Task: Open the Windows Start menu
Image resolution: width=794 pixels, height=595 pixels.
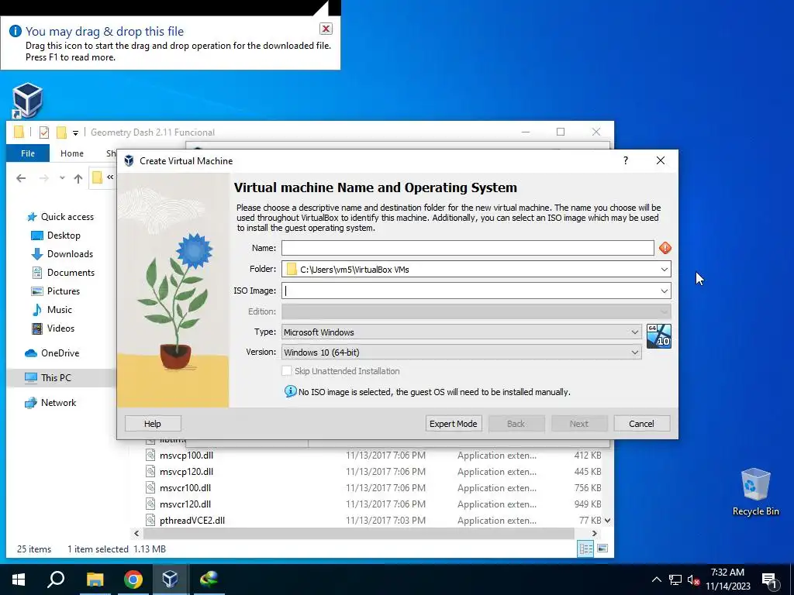Action: pyautogui.click(x=19, y=580)
